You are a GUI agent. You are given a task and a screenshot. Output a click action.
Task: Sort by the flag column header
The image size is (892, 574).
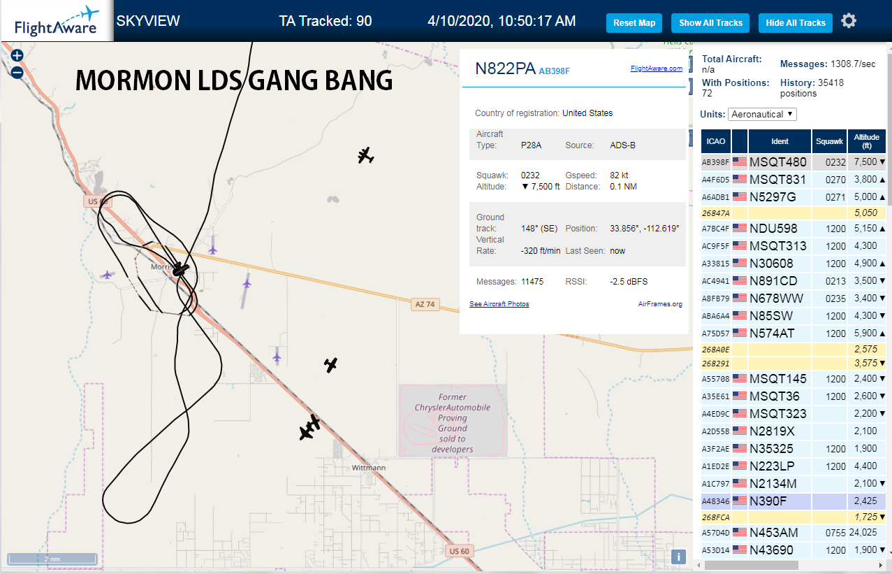740,141
